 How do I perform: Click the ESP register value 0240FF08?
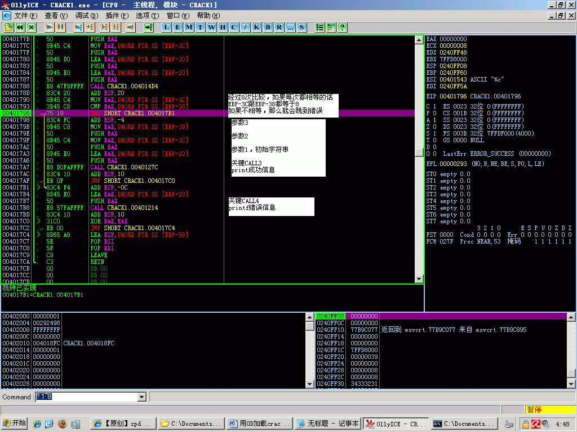[453, 66]
